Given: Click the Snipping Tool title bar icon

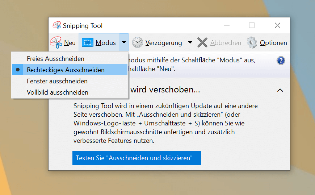Looking at the screenshot, I should (x=57, y=25).
